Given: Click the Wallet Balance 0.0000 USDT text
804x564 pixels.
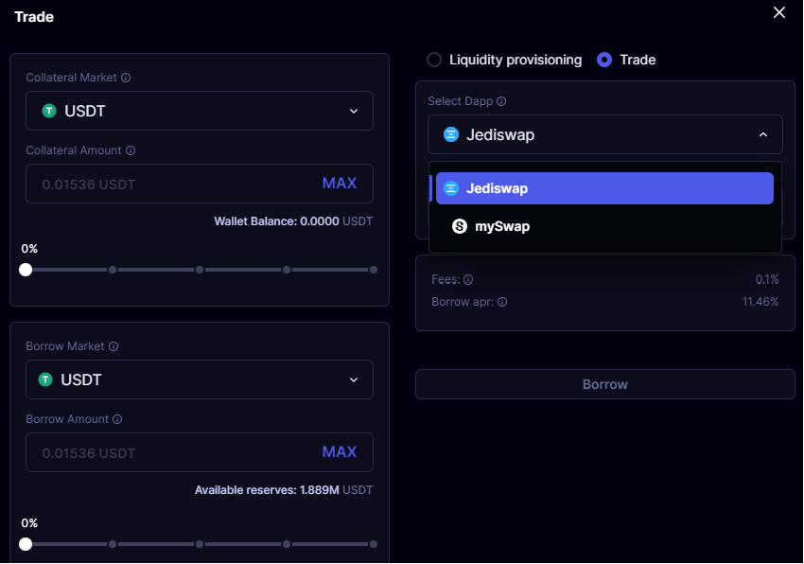Looking at the screenshot, I should coord(293,221).
